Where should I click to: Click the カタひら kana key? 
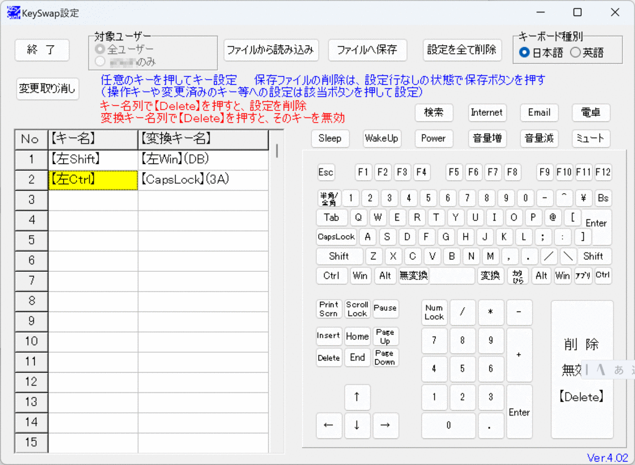pyautogui.click(x=517, y=276)
